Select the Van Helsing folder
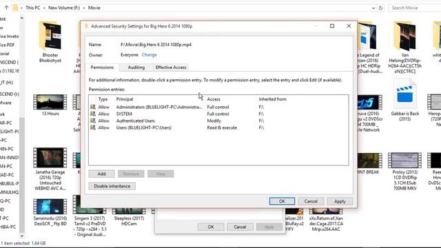The image size is (441, 248). [404, 48]
